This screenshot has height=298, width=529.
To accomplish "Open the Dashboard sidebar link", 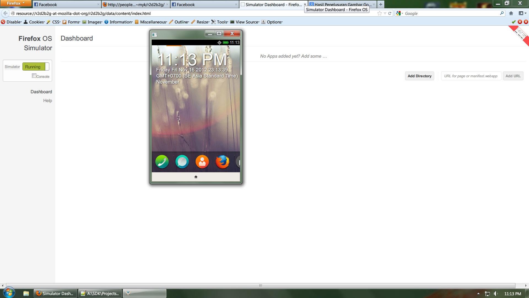I will click(x=41, y=92).
